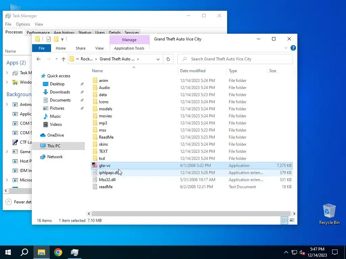This screenshot has width=346, height=259.
Task: Select the skins folder row
Action: click(x=192, y=144)
